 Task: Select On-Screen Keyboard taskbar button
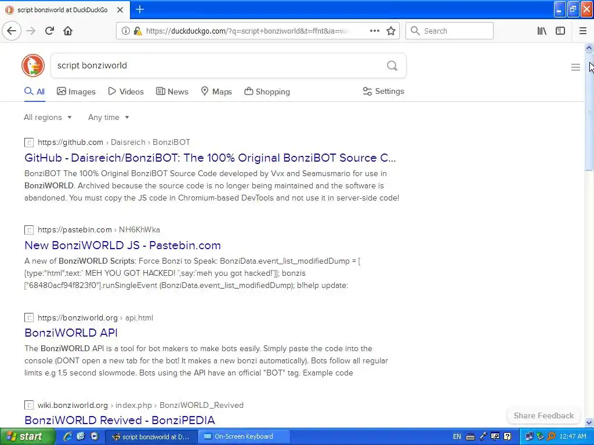click(245, 437)
